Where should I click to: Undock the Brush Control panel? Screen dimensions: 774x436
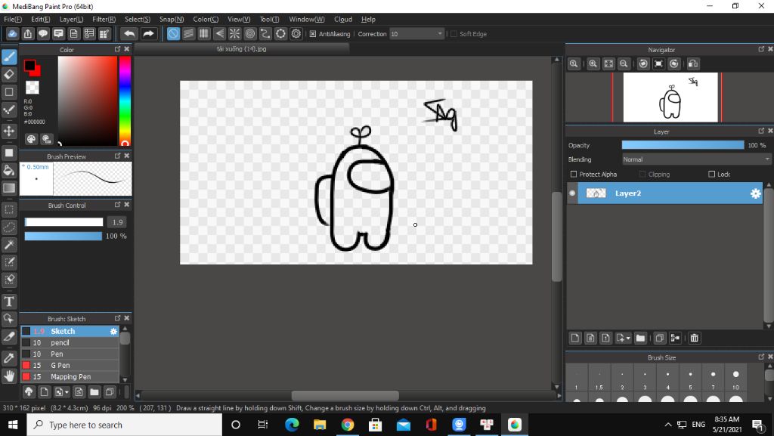tap(117, 205)
